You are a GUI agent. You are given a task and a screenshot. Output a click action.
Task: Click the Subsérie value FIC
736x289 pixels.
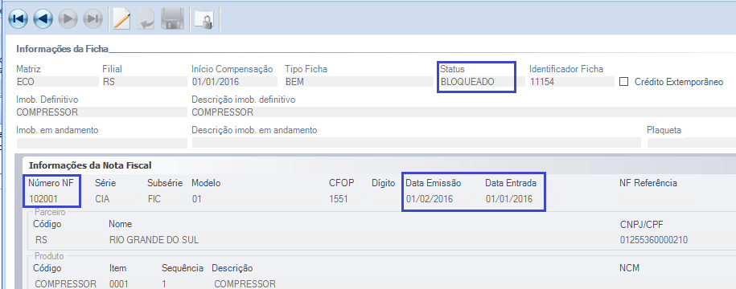154,199
